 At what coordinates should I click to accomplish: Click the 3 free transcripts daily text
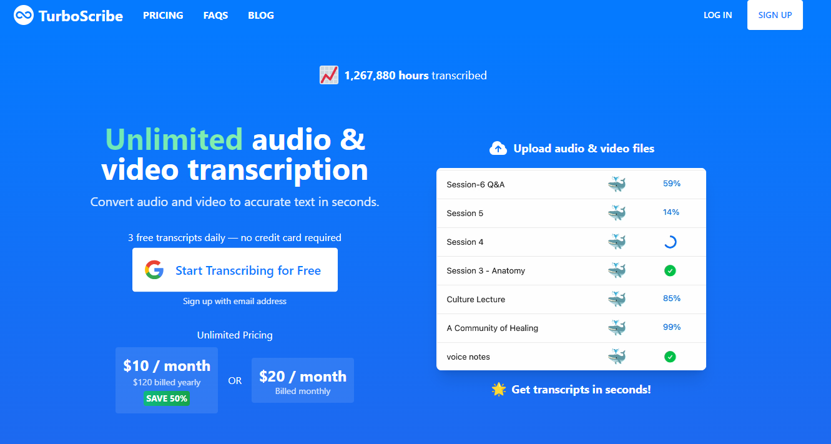[235, 238]
